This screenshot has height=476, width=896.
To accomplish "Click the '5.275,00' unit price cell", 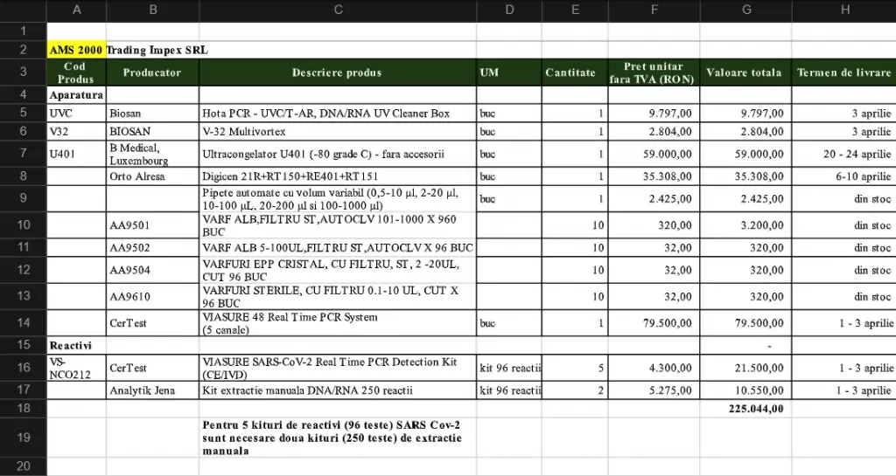I will point(654,390).
